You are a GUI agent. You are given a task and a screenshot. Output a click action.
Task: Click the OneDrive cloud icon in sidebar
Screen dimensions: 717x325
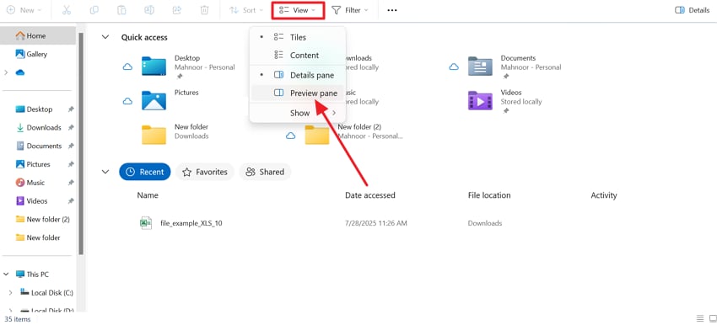tap(19, 72)
